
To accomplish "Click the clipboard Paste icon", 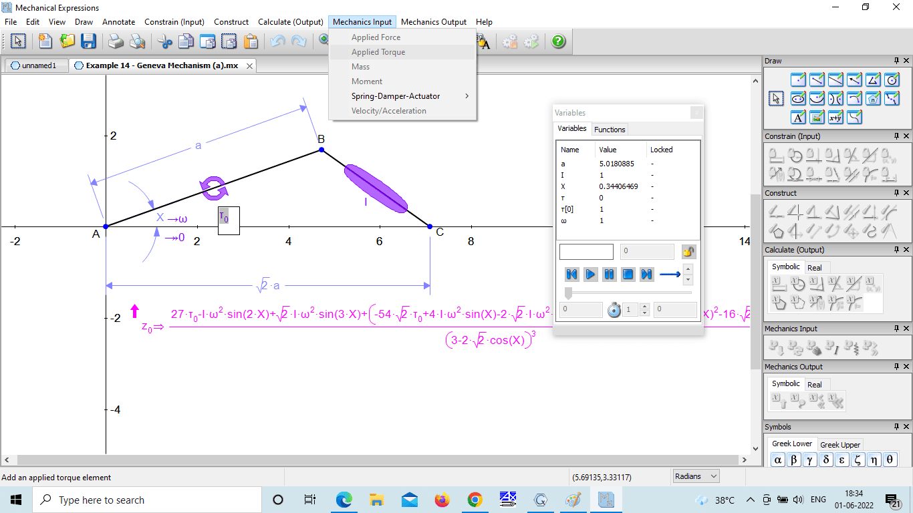I will point(251,41).
